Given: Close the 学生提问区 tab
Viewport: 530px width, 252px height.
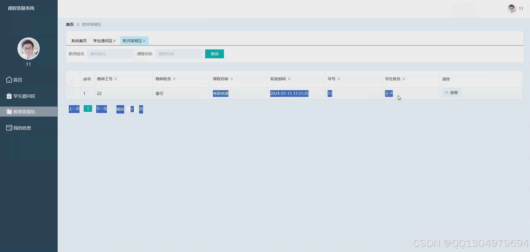Looking at the screenshot, I should point(114,41).
